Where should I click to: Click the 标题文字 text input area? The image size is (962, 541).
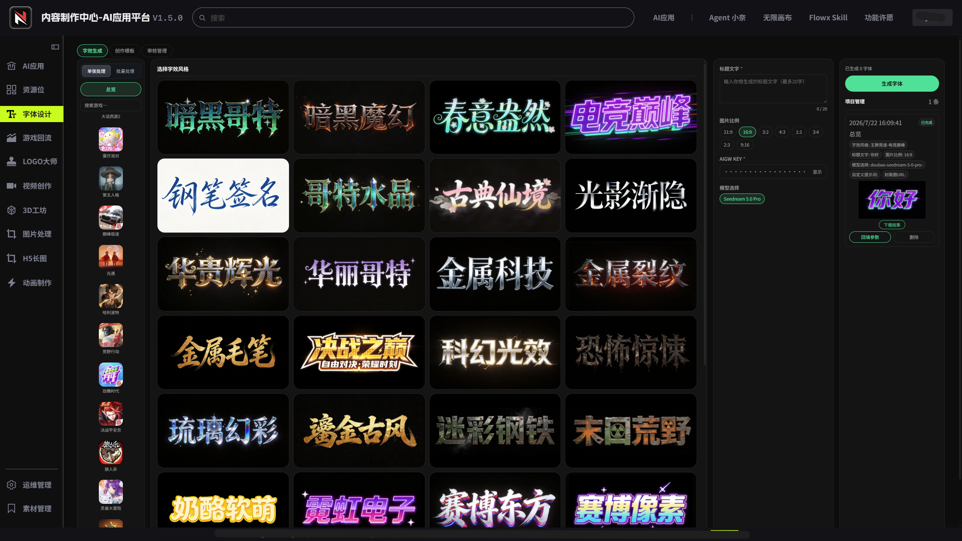coord(773,89)
